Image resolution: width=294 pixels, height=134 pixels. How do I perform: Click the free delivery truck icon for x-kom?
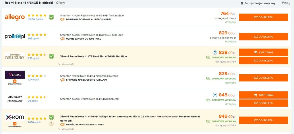point(208,121)
